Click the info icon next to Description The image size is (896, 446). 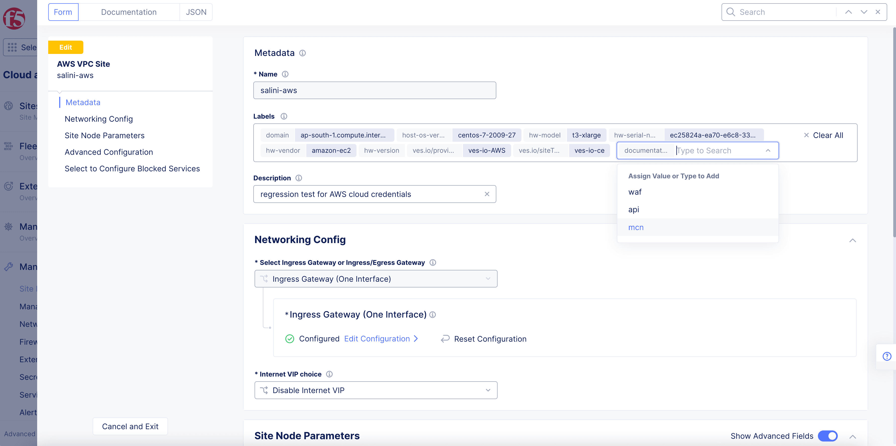(299, 178)
